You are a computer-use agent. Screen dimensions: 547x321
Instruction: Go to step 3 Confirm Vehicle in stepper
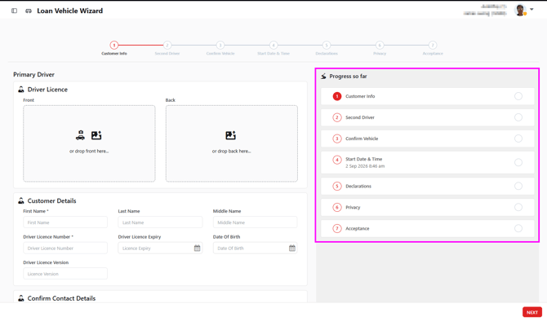pos(220,46)
